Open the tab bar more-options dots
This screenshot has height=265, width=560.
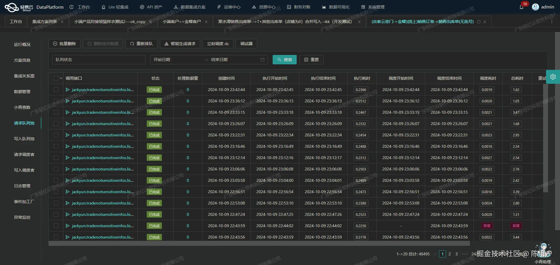552,22
